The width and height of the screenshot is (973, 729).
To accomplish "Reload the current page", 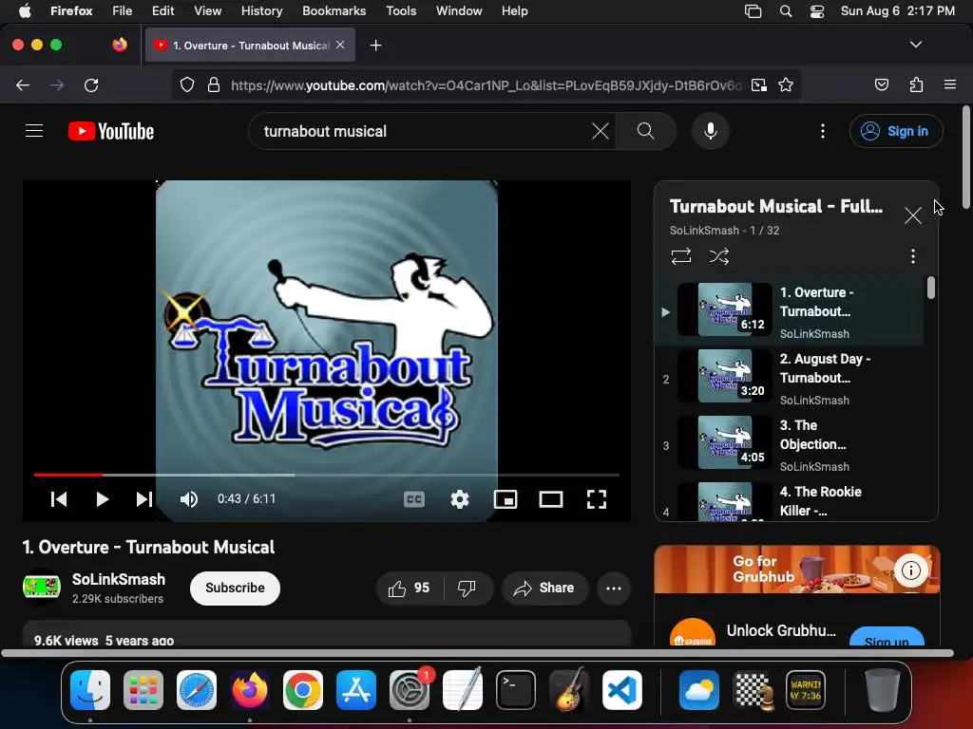I will (x=91, y=84).
